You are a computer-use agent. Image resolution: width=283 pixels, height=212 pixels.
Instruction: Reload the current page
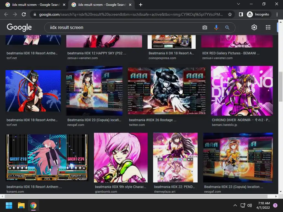click(24, 14)
